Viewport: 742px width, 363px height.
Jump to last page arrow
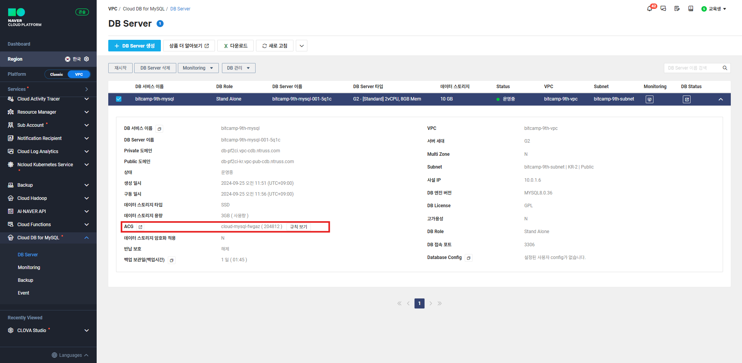(440, 303)
